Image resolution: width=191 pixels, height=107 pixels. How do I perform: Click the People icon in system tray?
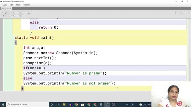coord(133,104)
